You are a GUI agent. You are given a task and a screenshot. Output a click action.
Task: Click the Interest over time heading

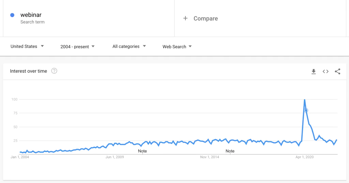point(29,71)
